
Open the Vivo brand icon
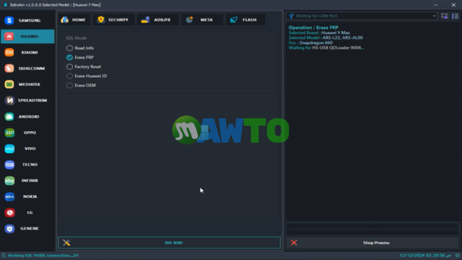9,148
